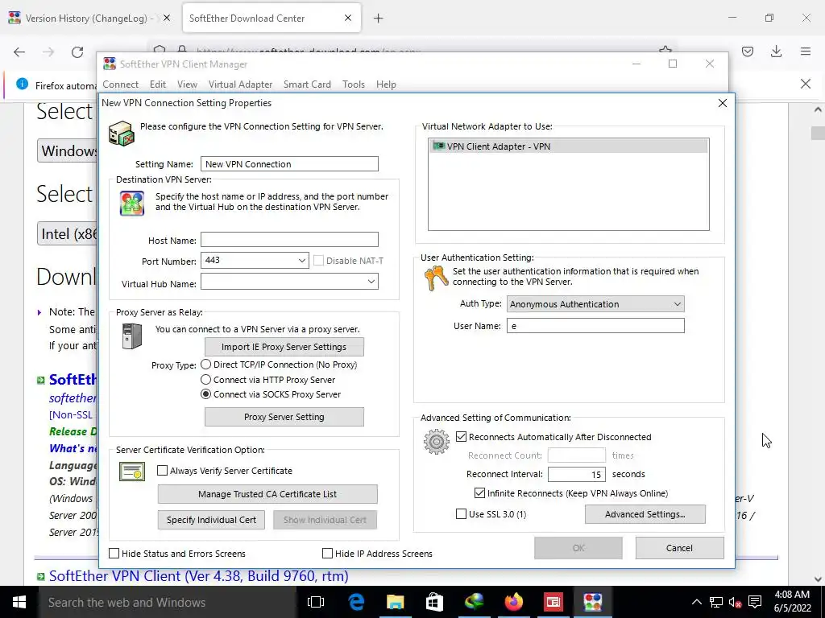Click the Destination VPN Server icon

click(132, 204)
